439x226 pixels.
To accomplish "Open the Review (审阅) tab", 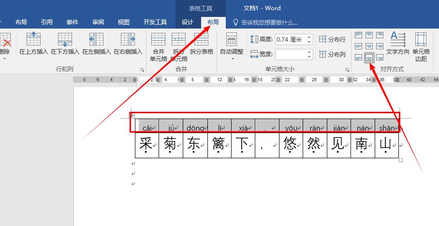I will pyautogui.click(x=98, y=22).
